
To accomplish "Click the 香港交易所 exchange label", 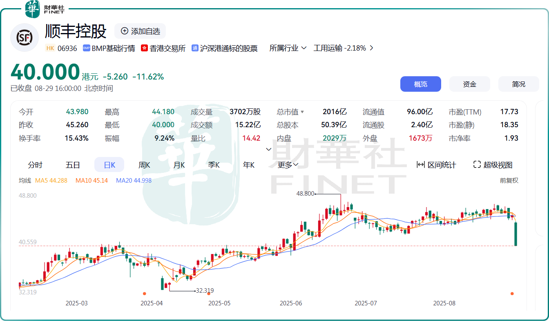I will pyautogui.click(x=167, y=48).
